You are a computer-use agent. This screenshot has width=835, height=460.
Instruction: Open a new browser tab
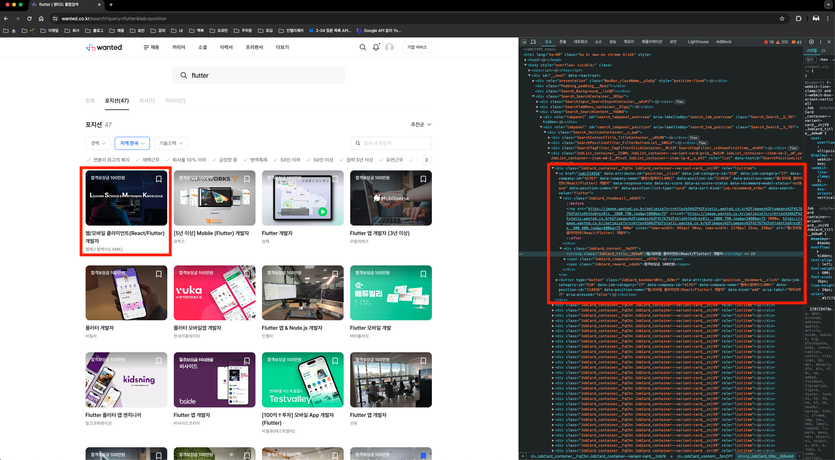pyautogui.click(x=111, y=5)
